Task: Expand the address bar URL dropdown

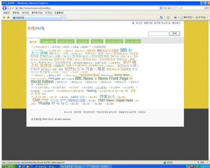Action: tap(161, 8)
